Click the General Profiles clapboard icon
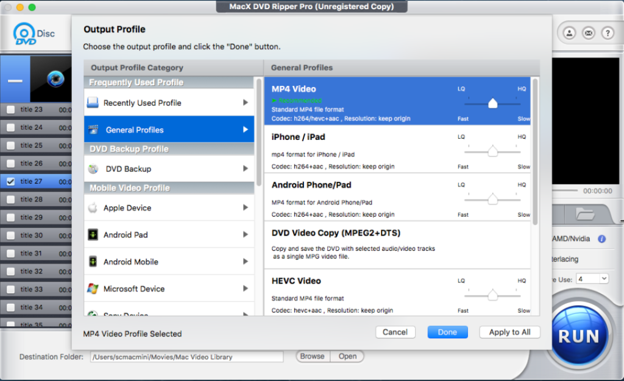The image size is (624, 381). (93, 130)
